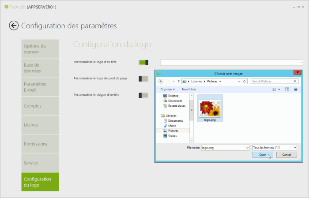The height and width of the screenshot is (198, 309).
Task: Show the preview pane in file dialog
Action: tap(287, 89)
